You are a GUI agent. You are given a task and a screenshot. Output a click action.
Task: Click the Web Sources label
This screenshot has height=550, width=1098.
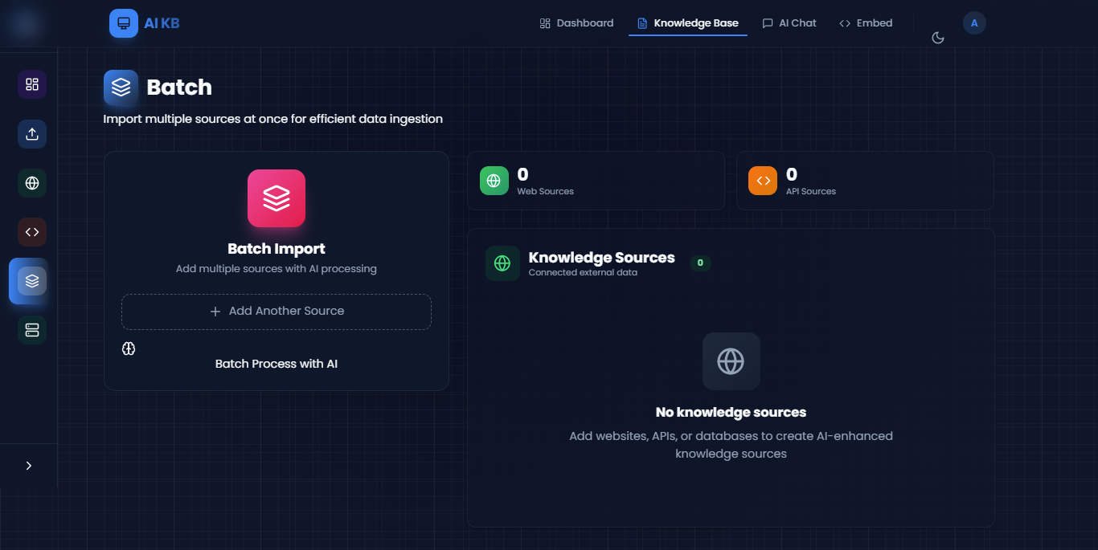(x=546, y=191)
